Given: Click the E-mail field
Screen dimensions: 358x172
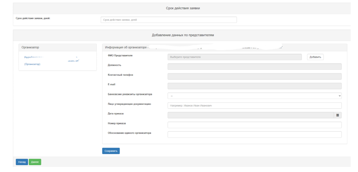Looking at the screenshot, I should click(x=255, y=86).
